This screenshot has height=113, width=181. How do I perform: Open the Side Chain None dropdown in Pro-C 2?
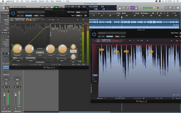(81, 12)
